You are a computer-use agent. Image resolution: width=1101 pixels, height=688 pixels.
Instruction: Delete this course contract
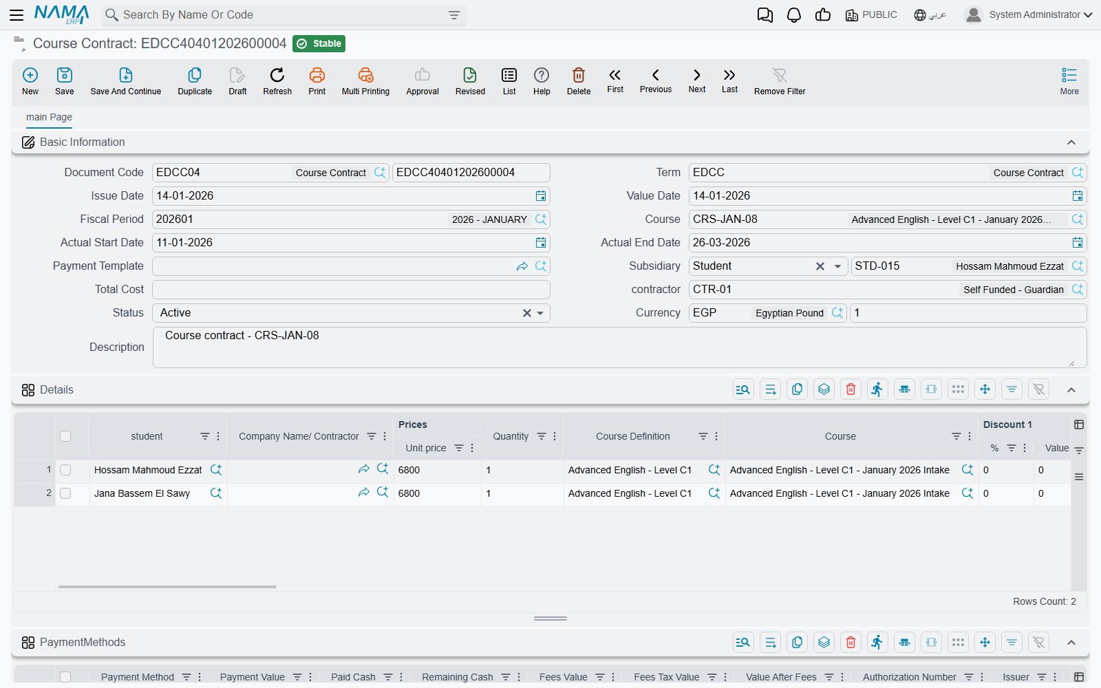[579, 81]
